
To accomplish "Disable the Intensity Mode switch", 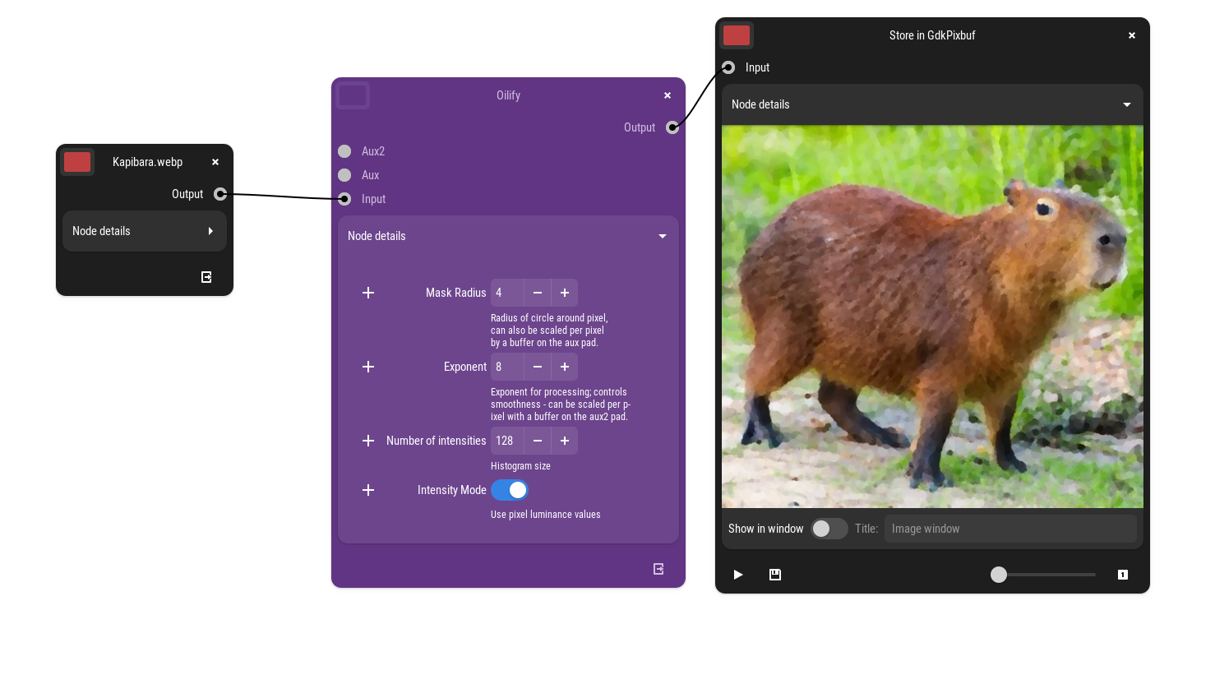I will pos(509,490).
